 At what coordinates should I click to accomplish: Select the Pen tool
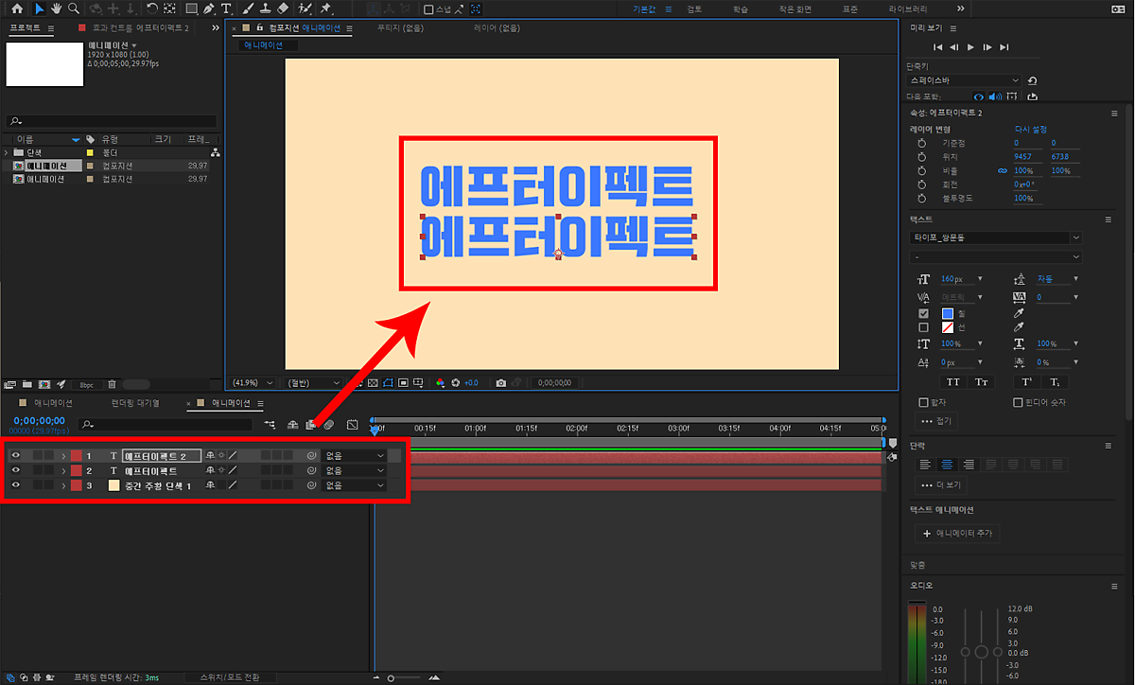[x=208, y=9]
